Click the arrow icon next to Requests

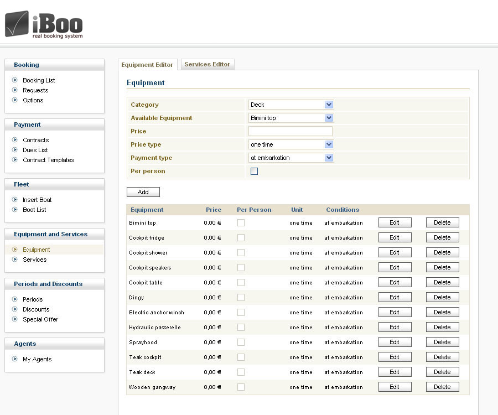pos(15,90)
